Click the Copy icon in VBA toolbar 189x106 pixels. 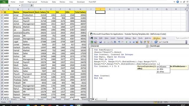coord(108,42)
